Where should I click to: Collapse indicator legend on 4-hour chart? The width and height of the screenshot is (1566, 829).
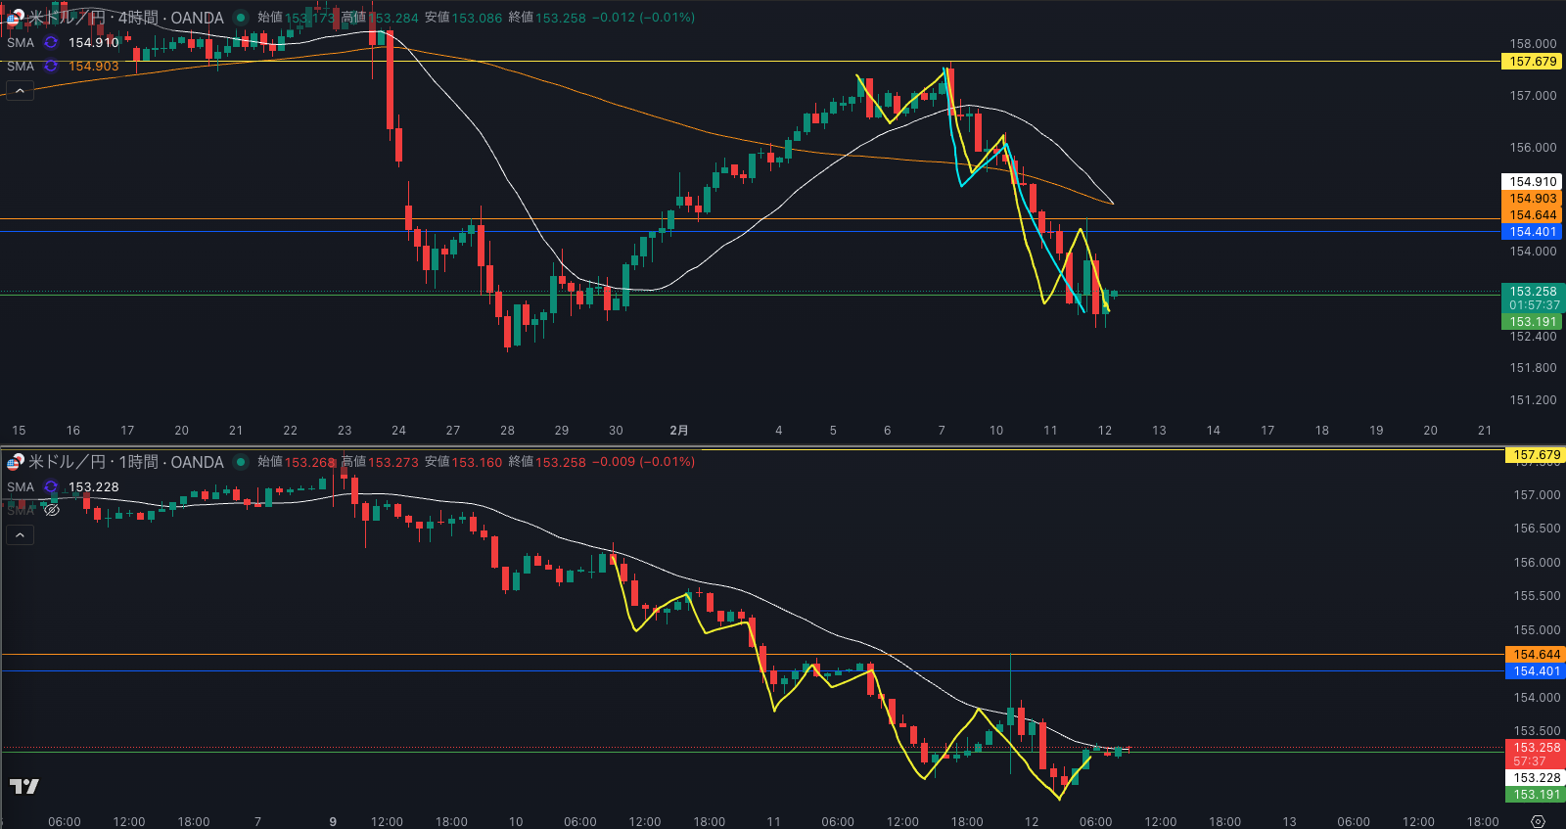point(20,91)
